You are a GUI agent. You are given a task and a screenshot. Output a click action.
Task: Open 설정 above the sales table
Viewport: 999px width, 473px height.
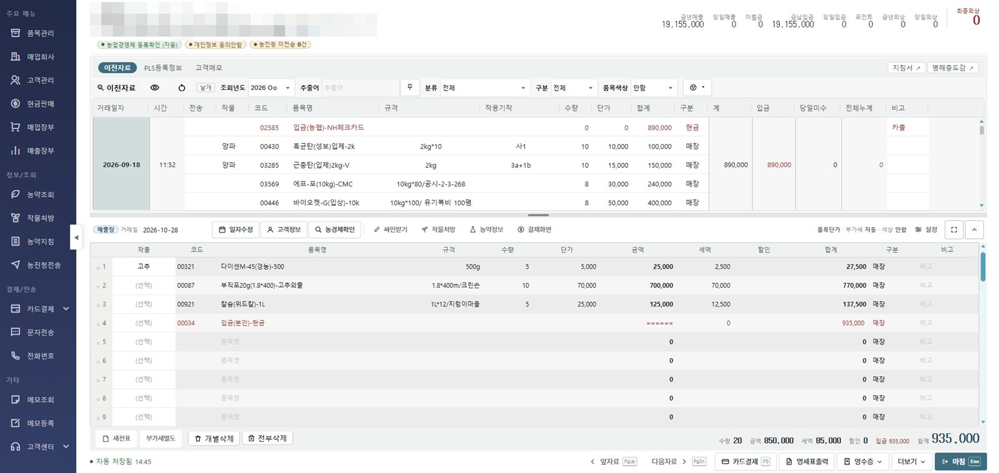coord(926,230)
